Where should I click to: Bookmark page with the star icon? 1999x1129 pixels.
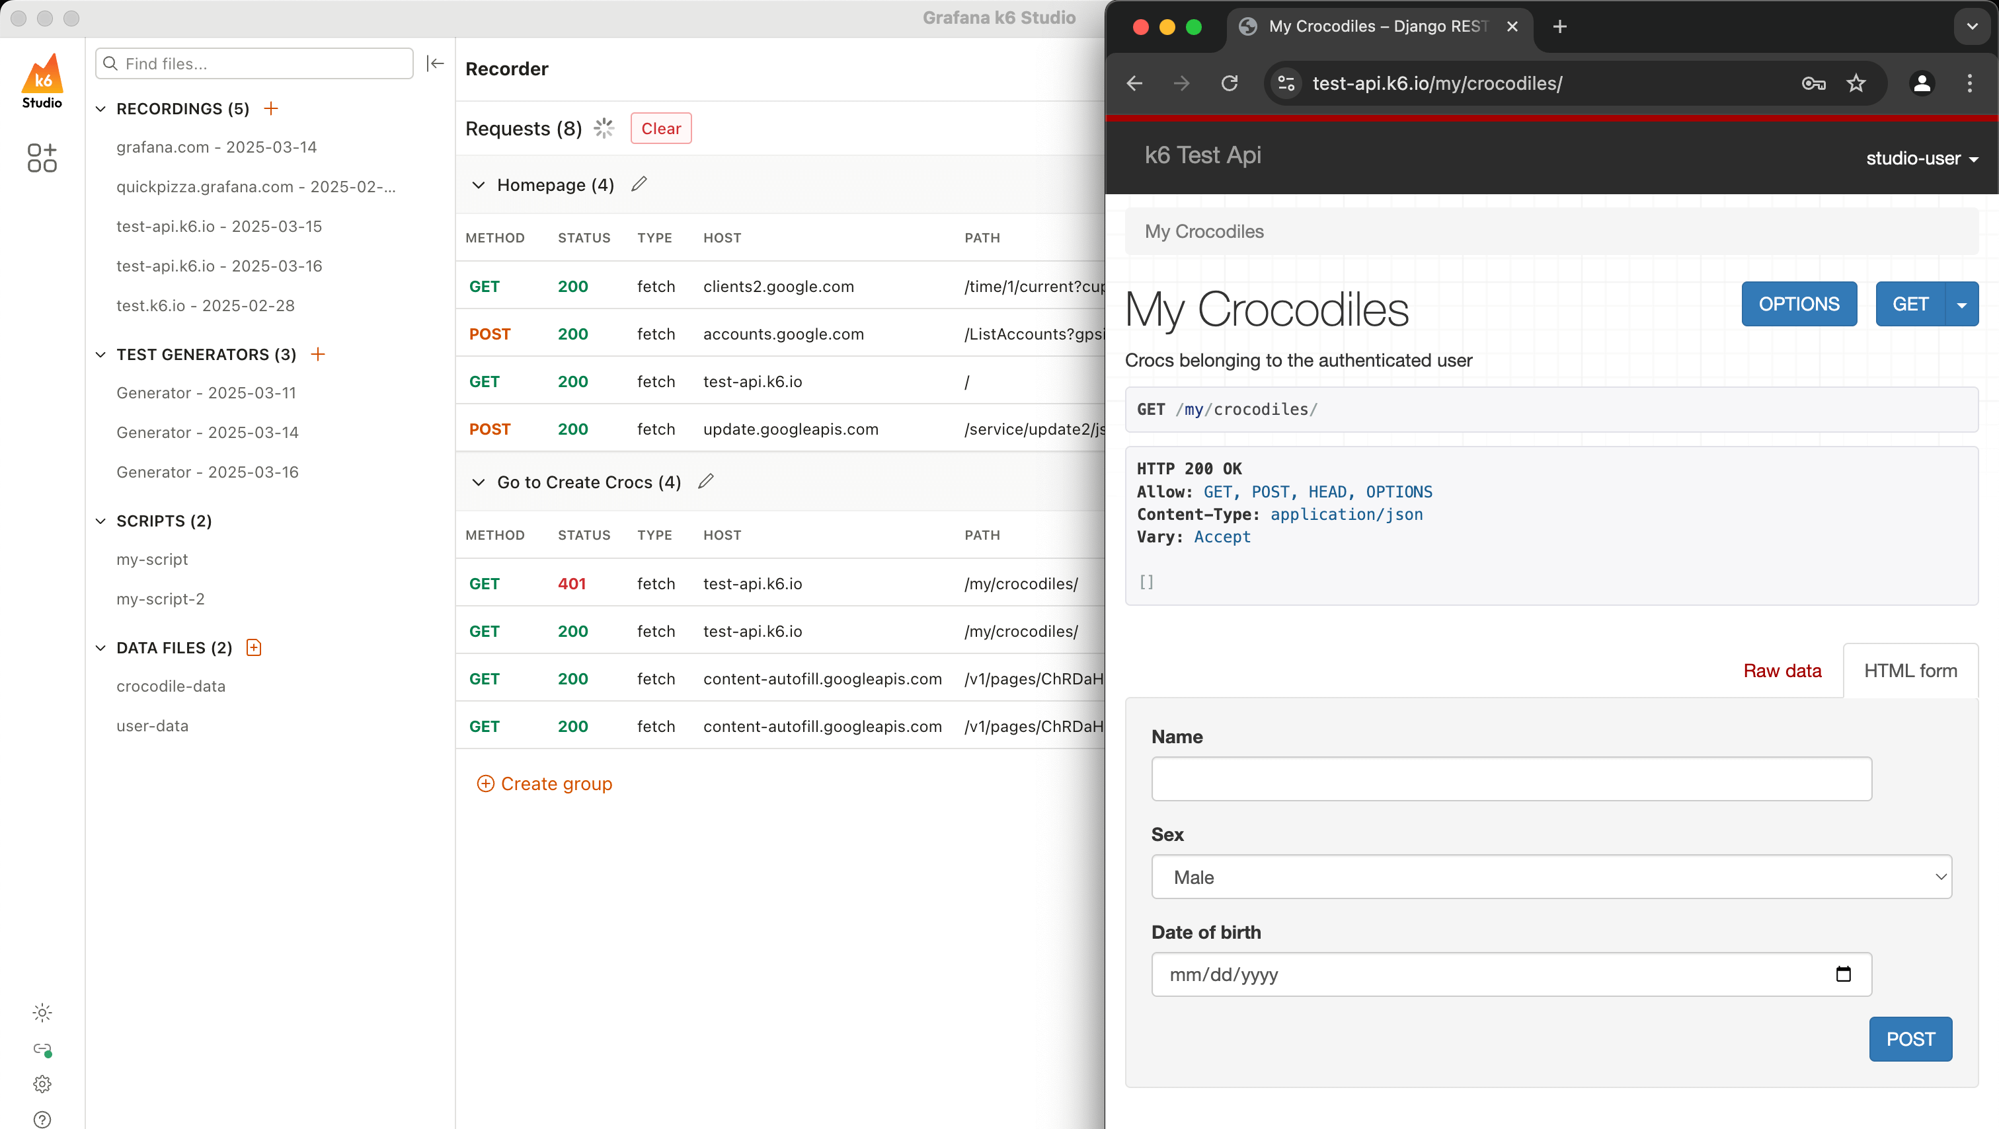1856,83
